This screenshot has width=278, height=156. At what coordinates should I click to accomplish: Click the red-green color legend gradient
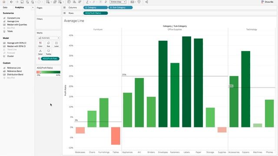click(48, 72)
